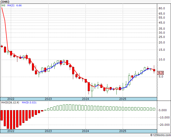The width and height of the screenshot is (171, 137).
Task: Click the 80.0 price axis label
Action: [x=162, y=8]
